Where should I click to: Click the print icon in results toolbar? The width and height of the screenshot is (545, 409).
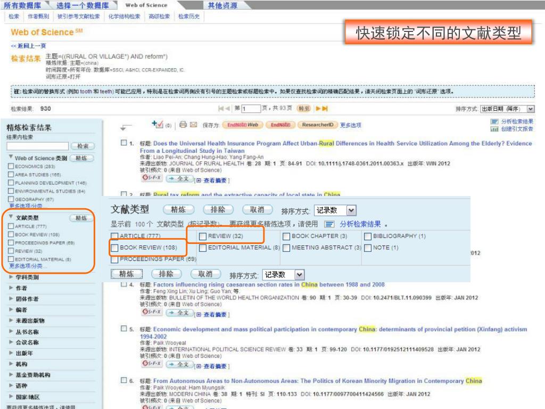coord(183,125)
